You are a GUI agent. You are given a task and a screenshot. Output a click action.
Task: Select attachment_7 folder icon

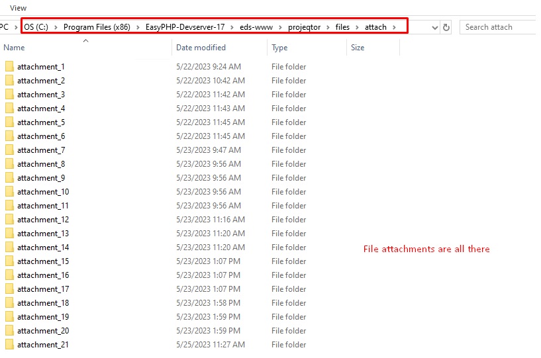click(10, 150)
